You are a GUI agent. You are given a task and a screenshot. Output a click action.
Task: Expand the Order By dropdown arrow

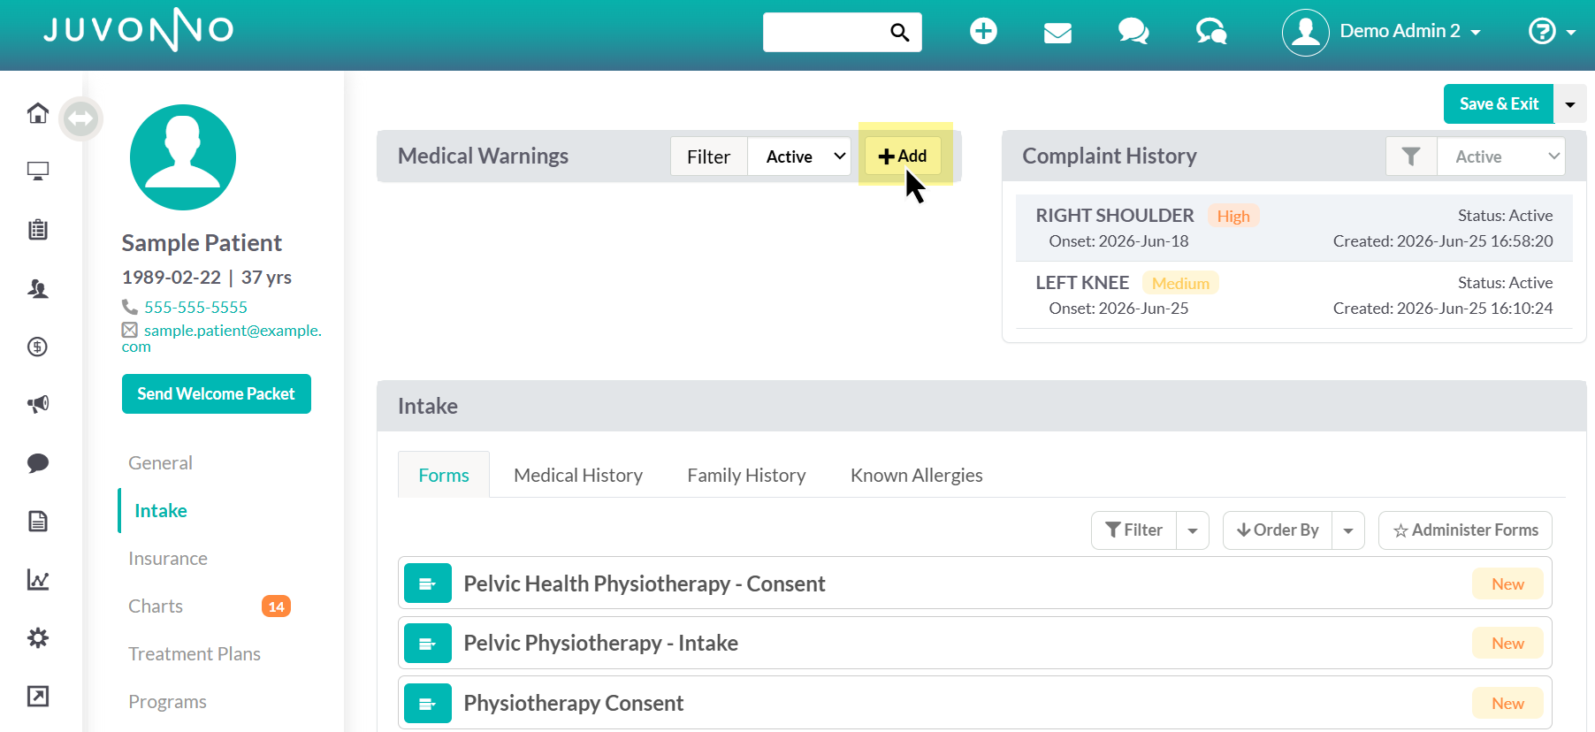coord(1348,530)
